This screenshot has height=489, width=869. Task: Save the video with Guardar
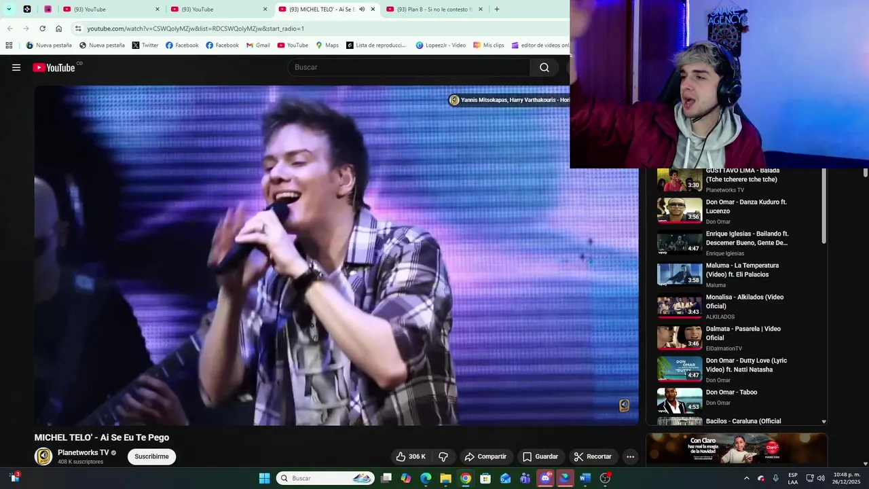(540, 456)
